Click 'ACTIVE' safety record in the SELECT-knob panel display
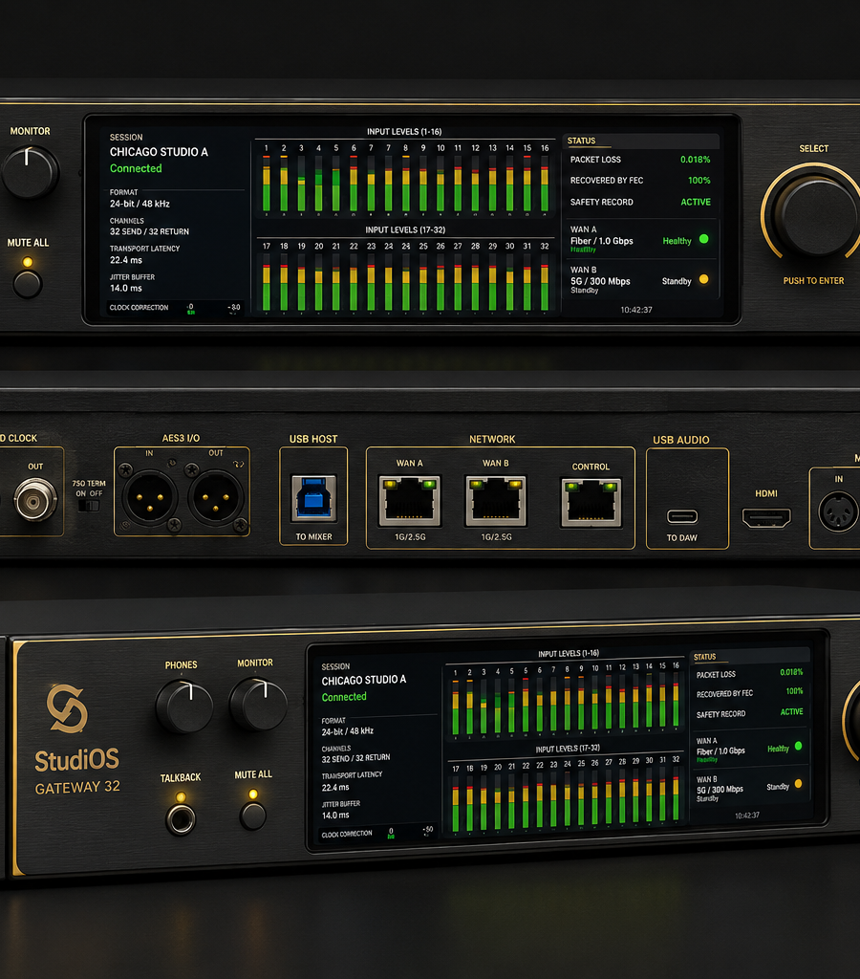The height and width of the screenshot is (979, 860). click(x=696, y=202)
